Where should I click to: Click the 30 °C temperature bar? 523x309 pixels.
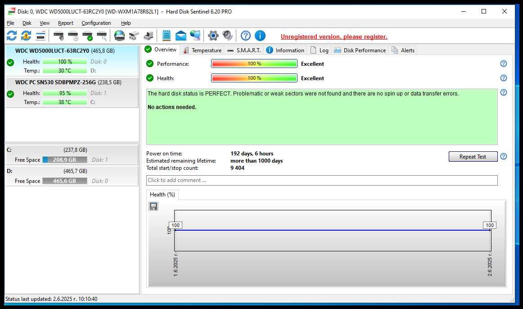coord(65,70)
